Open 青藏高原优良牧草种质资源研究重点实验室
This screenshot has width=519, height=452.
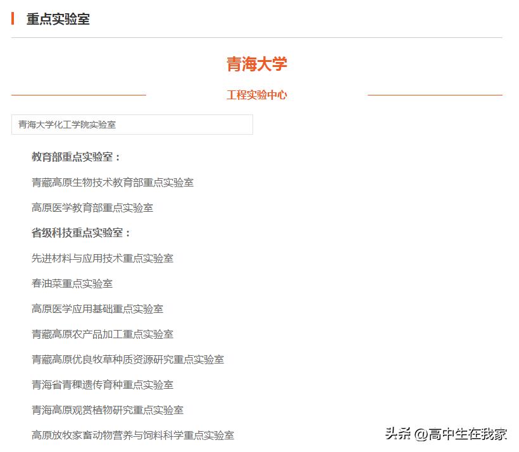(x=127, y=359)
